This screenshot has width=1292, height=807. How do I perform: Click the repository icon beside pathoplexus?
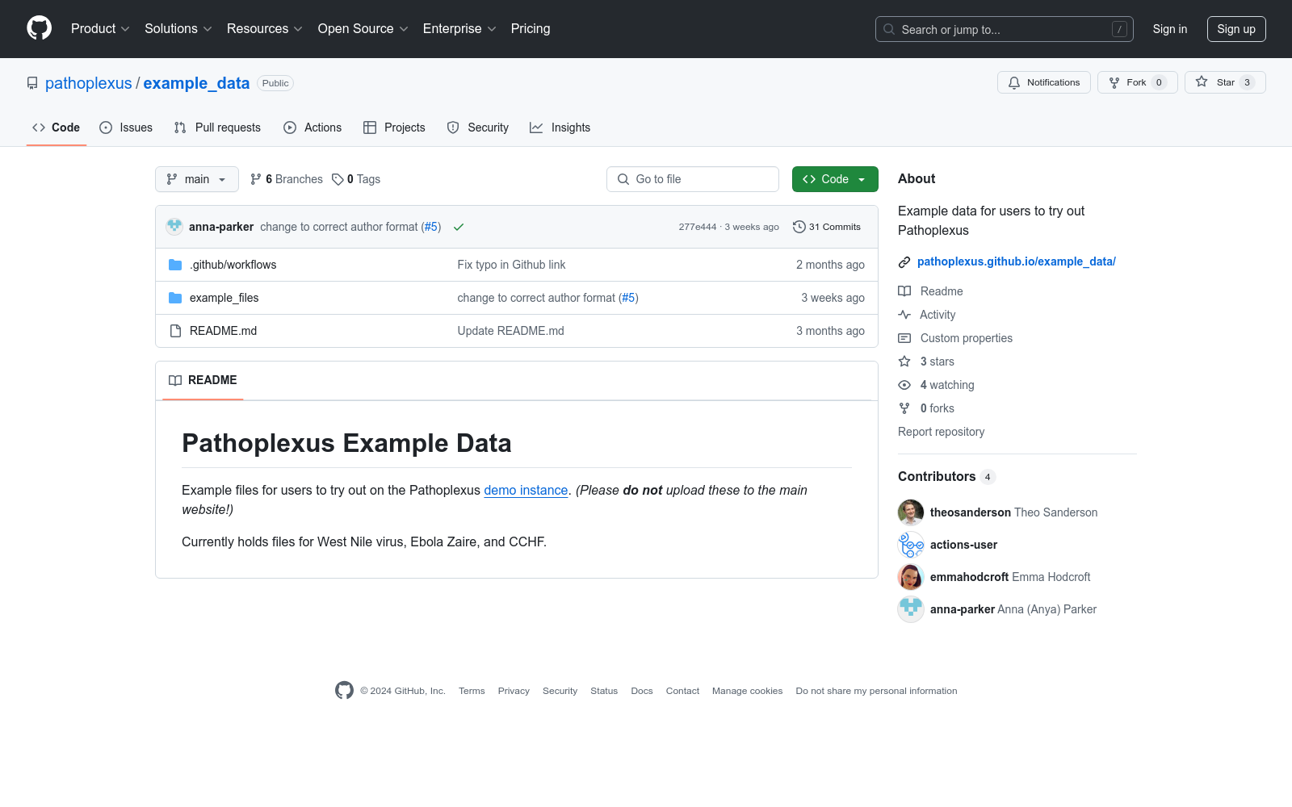[x=32, y=83]
